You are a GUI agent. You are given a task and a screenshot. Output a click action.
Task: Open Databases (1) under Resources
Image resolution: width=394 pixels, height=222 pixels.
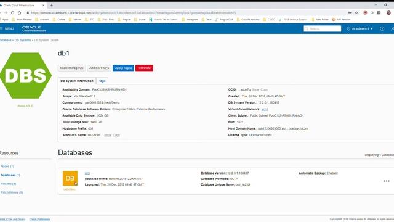click(10, 175)
